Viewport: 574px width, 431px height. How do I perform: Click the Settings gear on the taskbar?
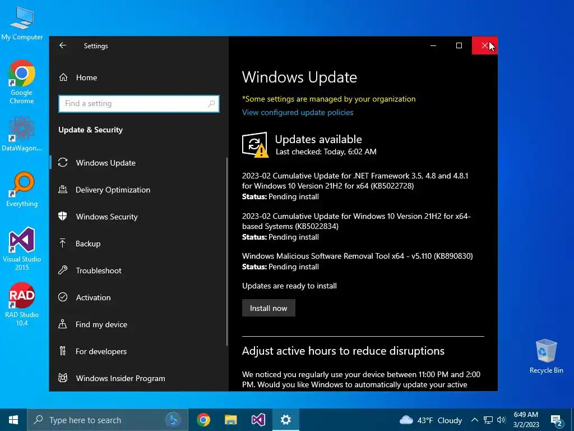[x=285, y=420]
